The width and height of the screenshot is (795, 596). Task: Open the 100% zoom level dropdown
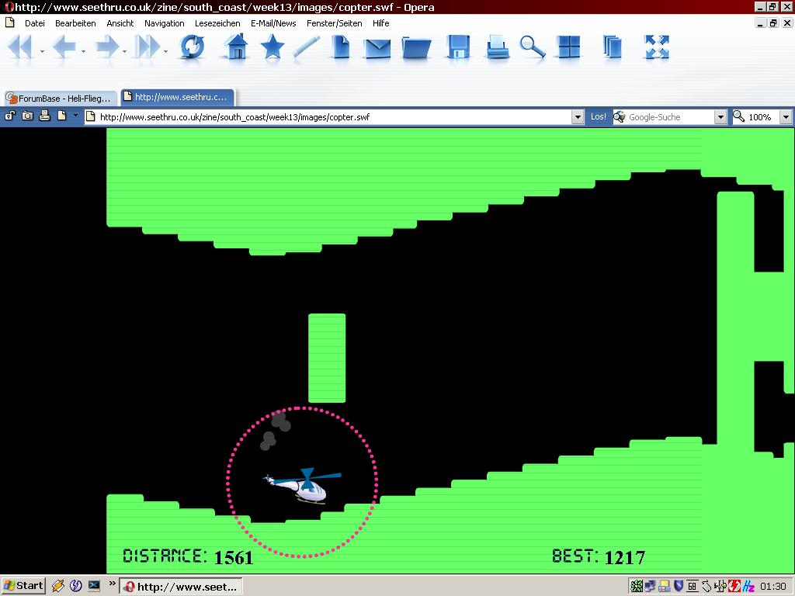pos(786,117)
